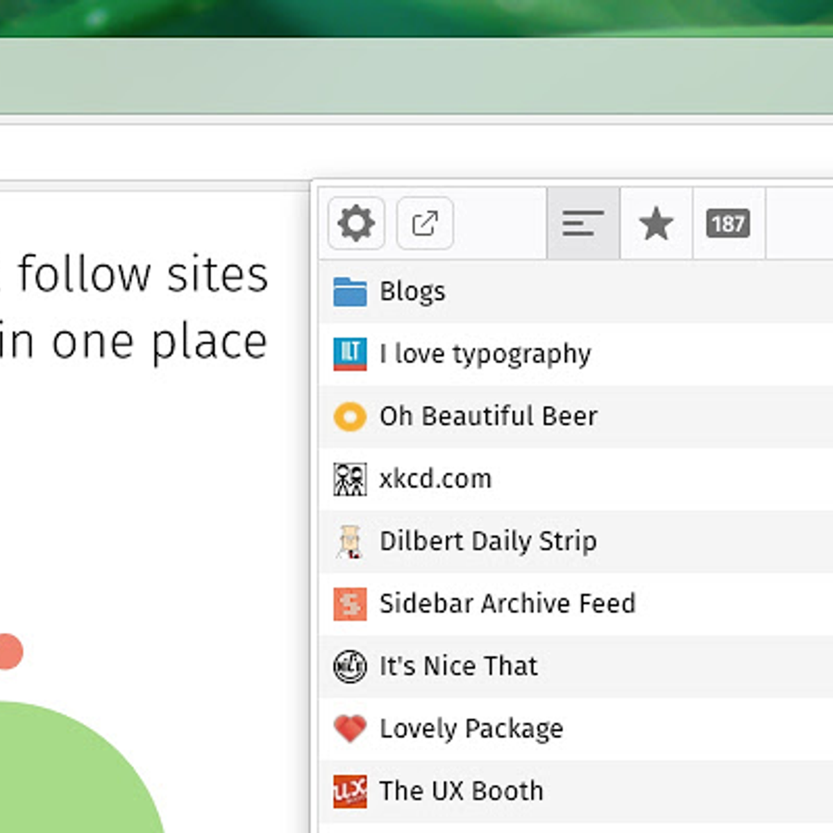This screenshot has height=833, width=833.
Task: Switch to the all feeds list view tab
Action: pyautogui.click(x=583, y=224)
